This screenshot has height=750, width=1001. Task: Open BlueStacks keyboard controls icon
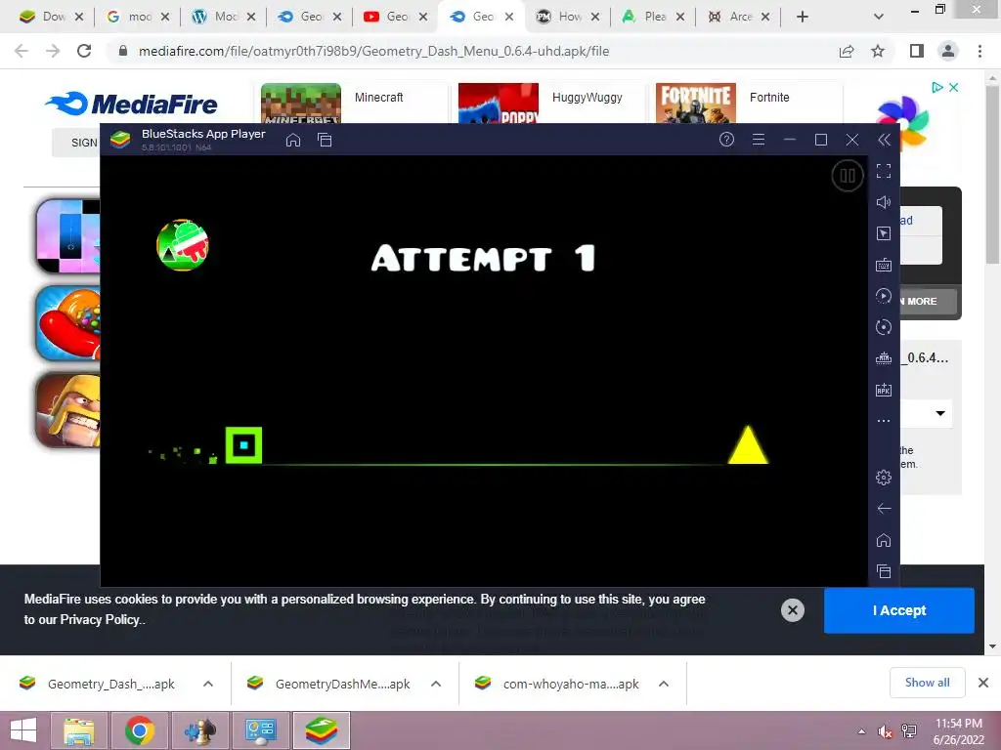(x=884, y=265)
